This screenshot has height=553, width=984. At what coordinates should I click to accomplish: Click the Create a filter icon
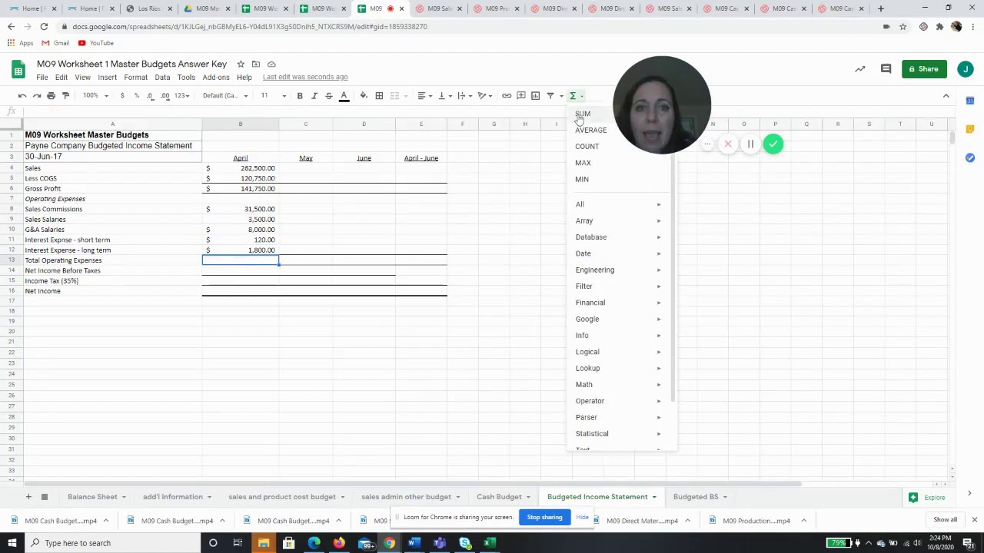click(550, 95)
